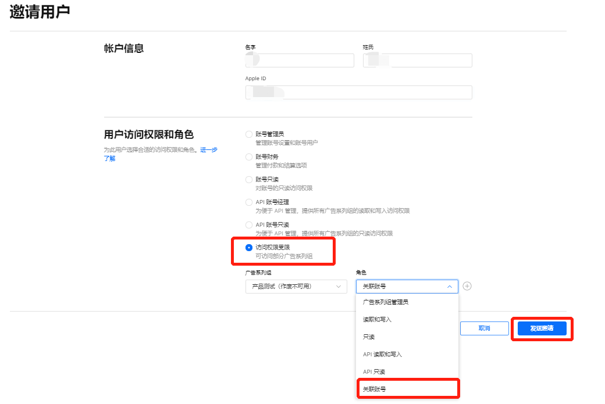The image size is (605, 404).
Task: Click the Apple ID input field
Action: [358, 92]
